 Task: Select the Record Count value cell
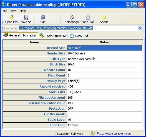point(105,70)
